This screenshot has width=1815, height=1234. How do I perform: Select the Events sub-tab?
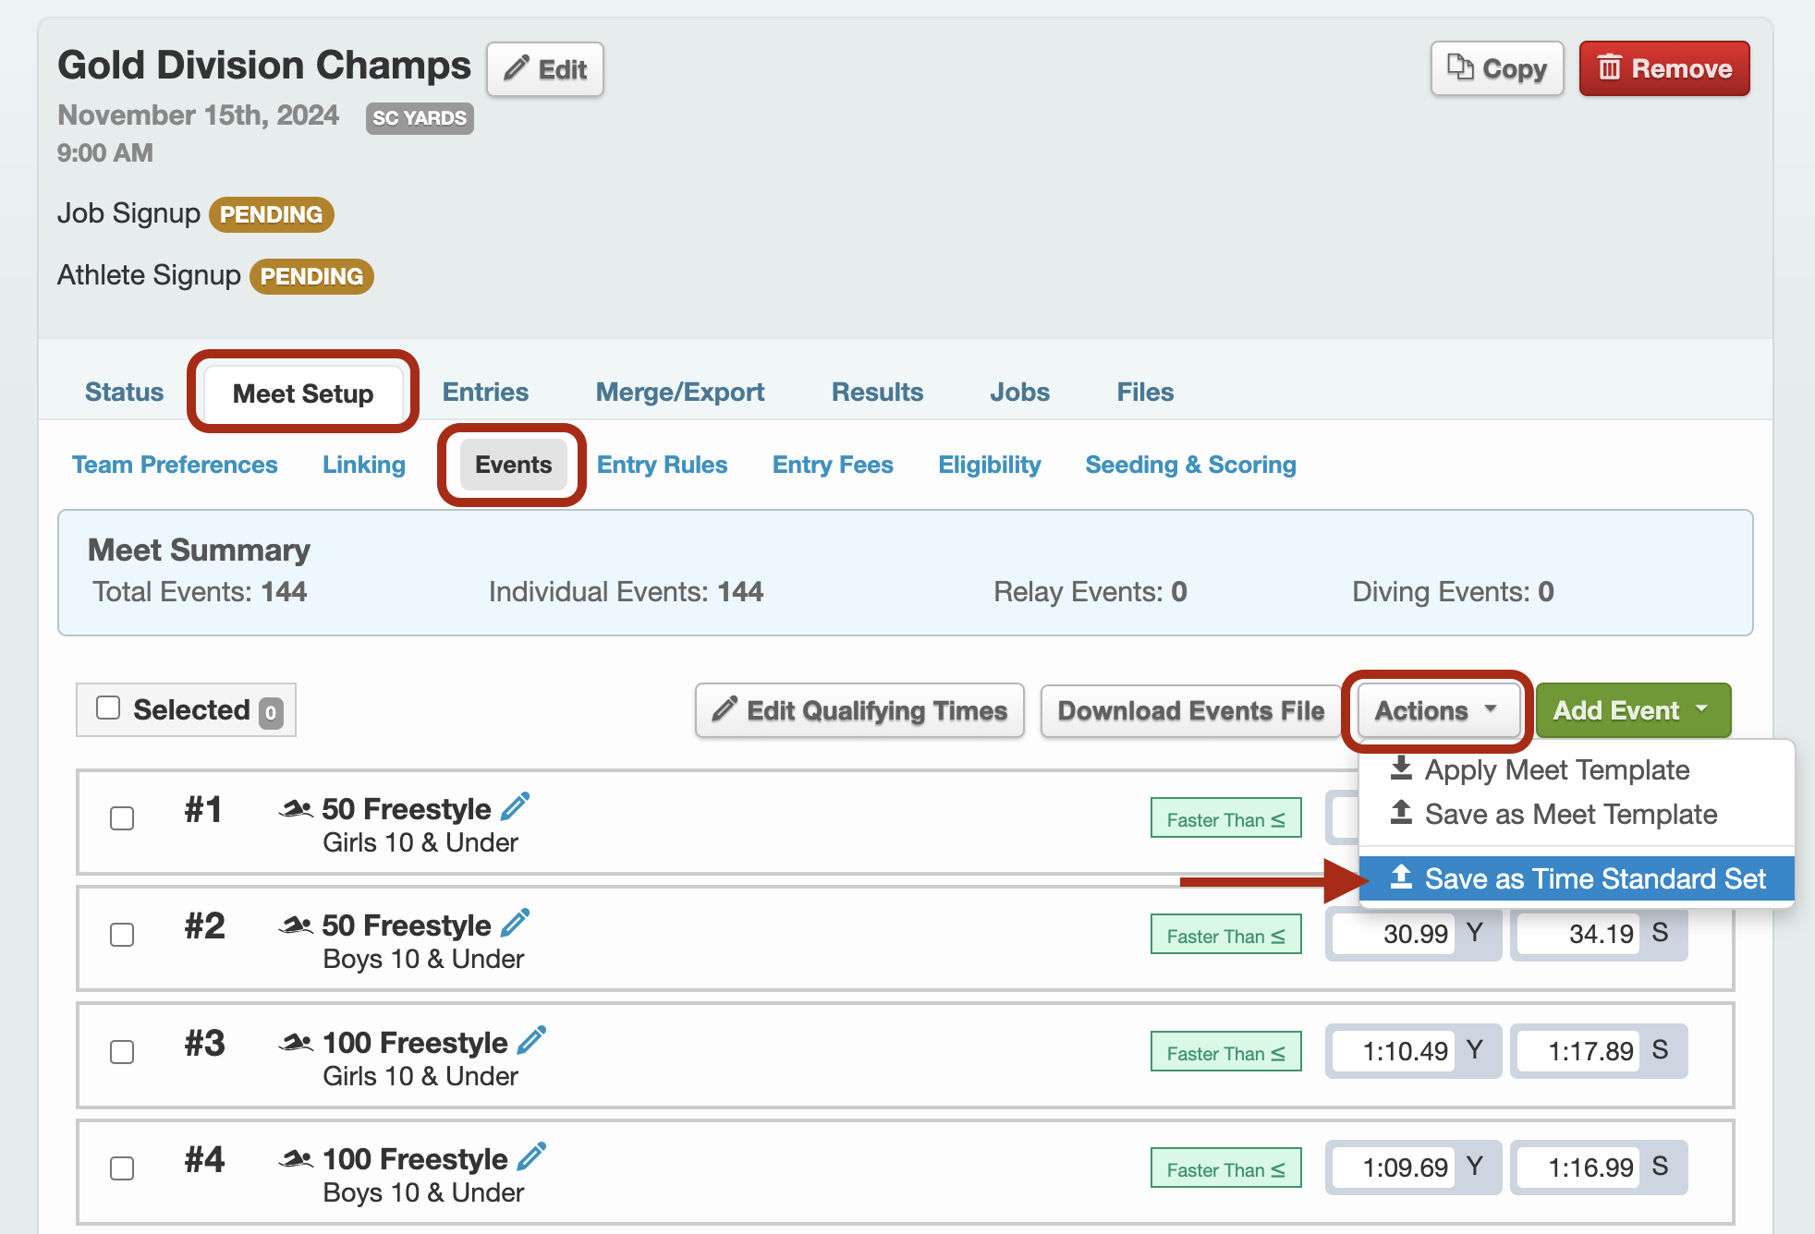tap(513, 465)
